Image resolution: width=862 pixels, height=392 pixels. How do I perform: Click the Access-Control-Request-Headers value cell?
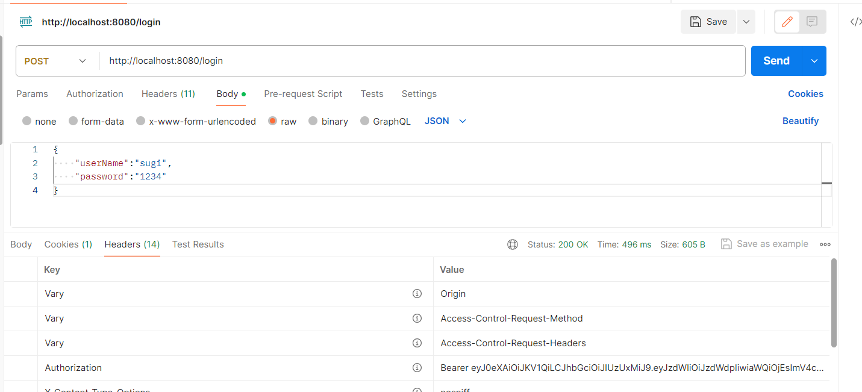tap(632, 343)
